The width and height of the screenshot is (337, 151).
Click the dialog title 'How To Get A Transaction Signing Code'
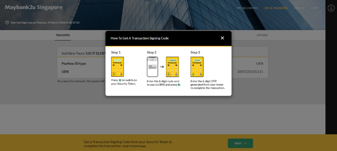(140, 38)
